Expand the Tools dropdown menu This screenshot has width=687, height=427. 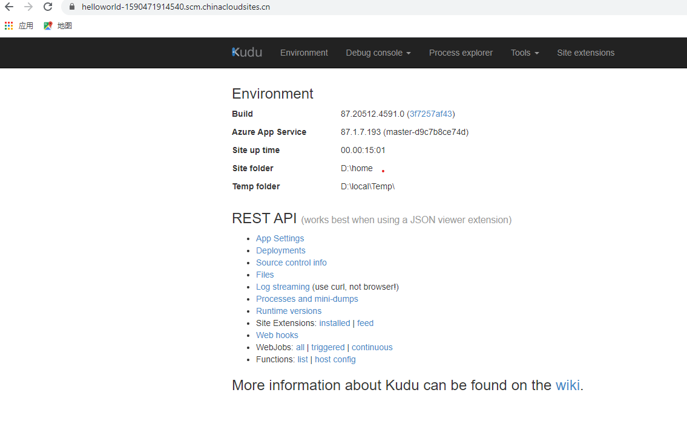tap(525, 53)
